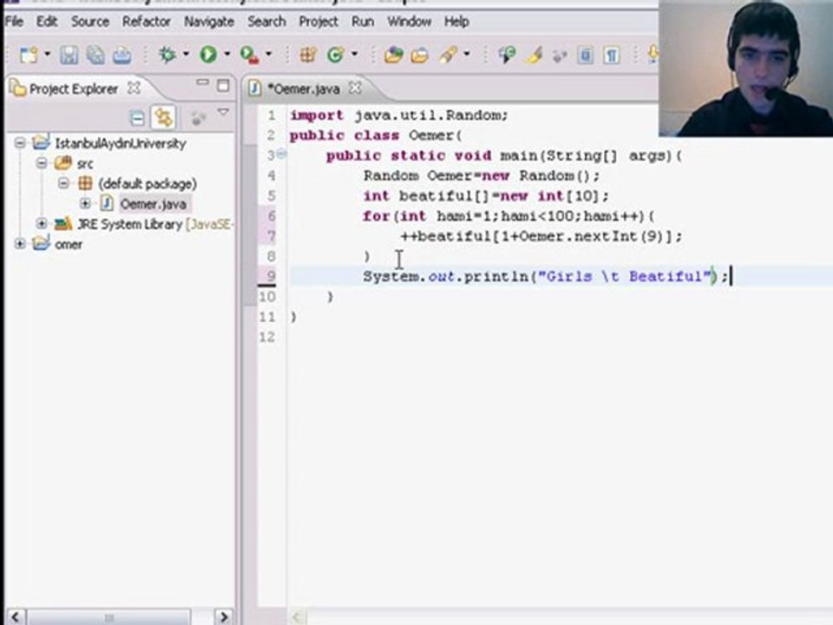Viewport: 833px width, 625px height.
Task: Expand the omer project node
Action: click(x=20, y=244)
